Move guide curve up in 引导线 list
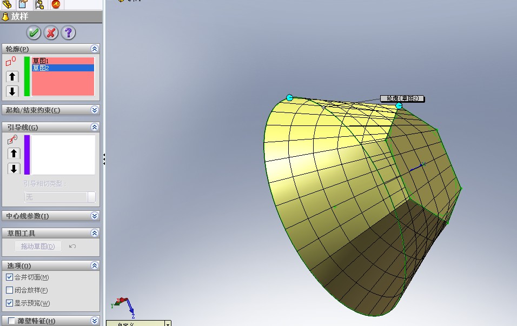Viewport: 517px width, 326px height. [x=14, y=154]
